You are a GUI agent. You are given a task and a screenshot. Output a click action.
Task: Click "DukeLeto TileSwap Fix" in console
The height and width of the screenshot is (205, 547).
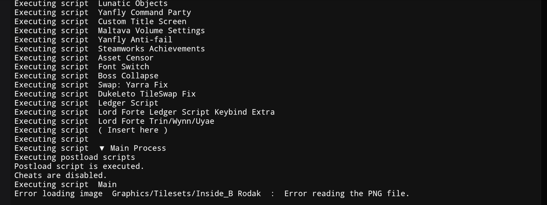coord(147,94)
